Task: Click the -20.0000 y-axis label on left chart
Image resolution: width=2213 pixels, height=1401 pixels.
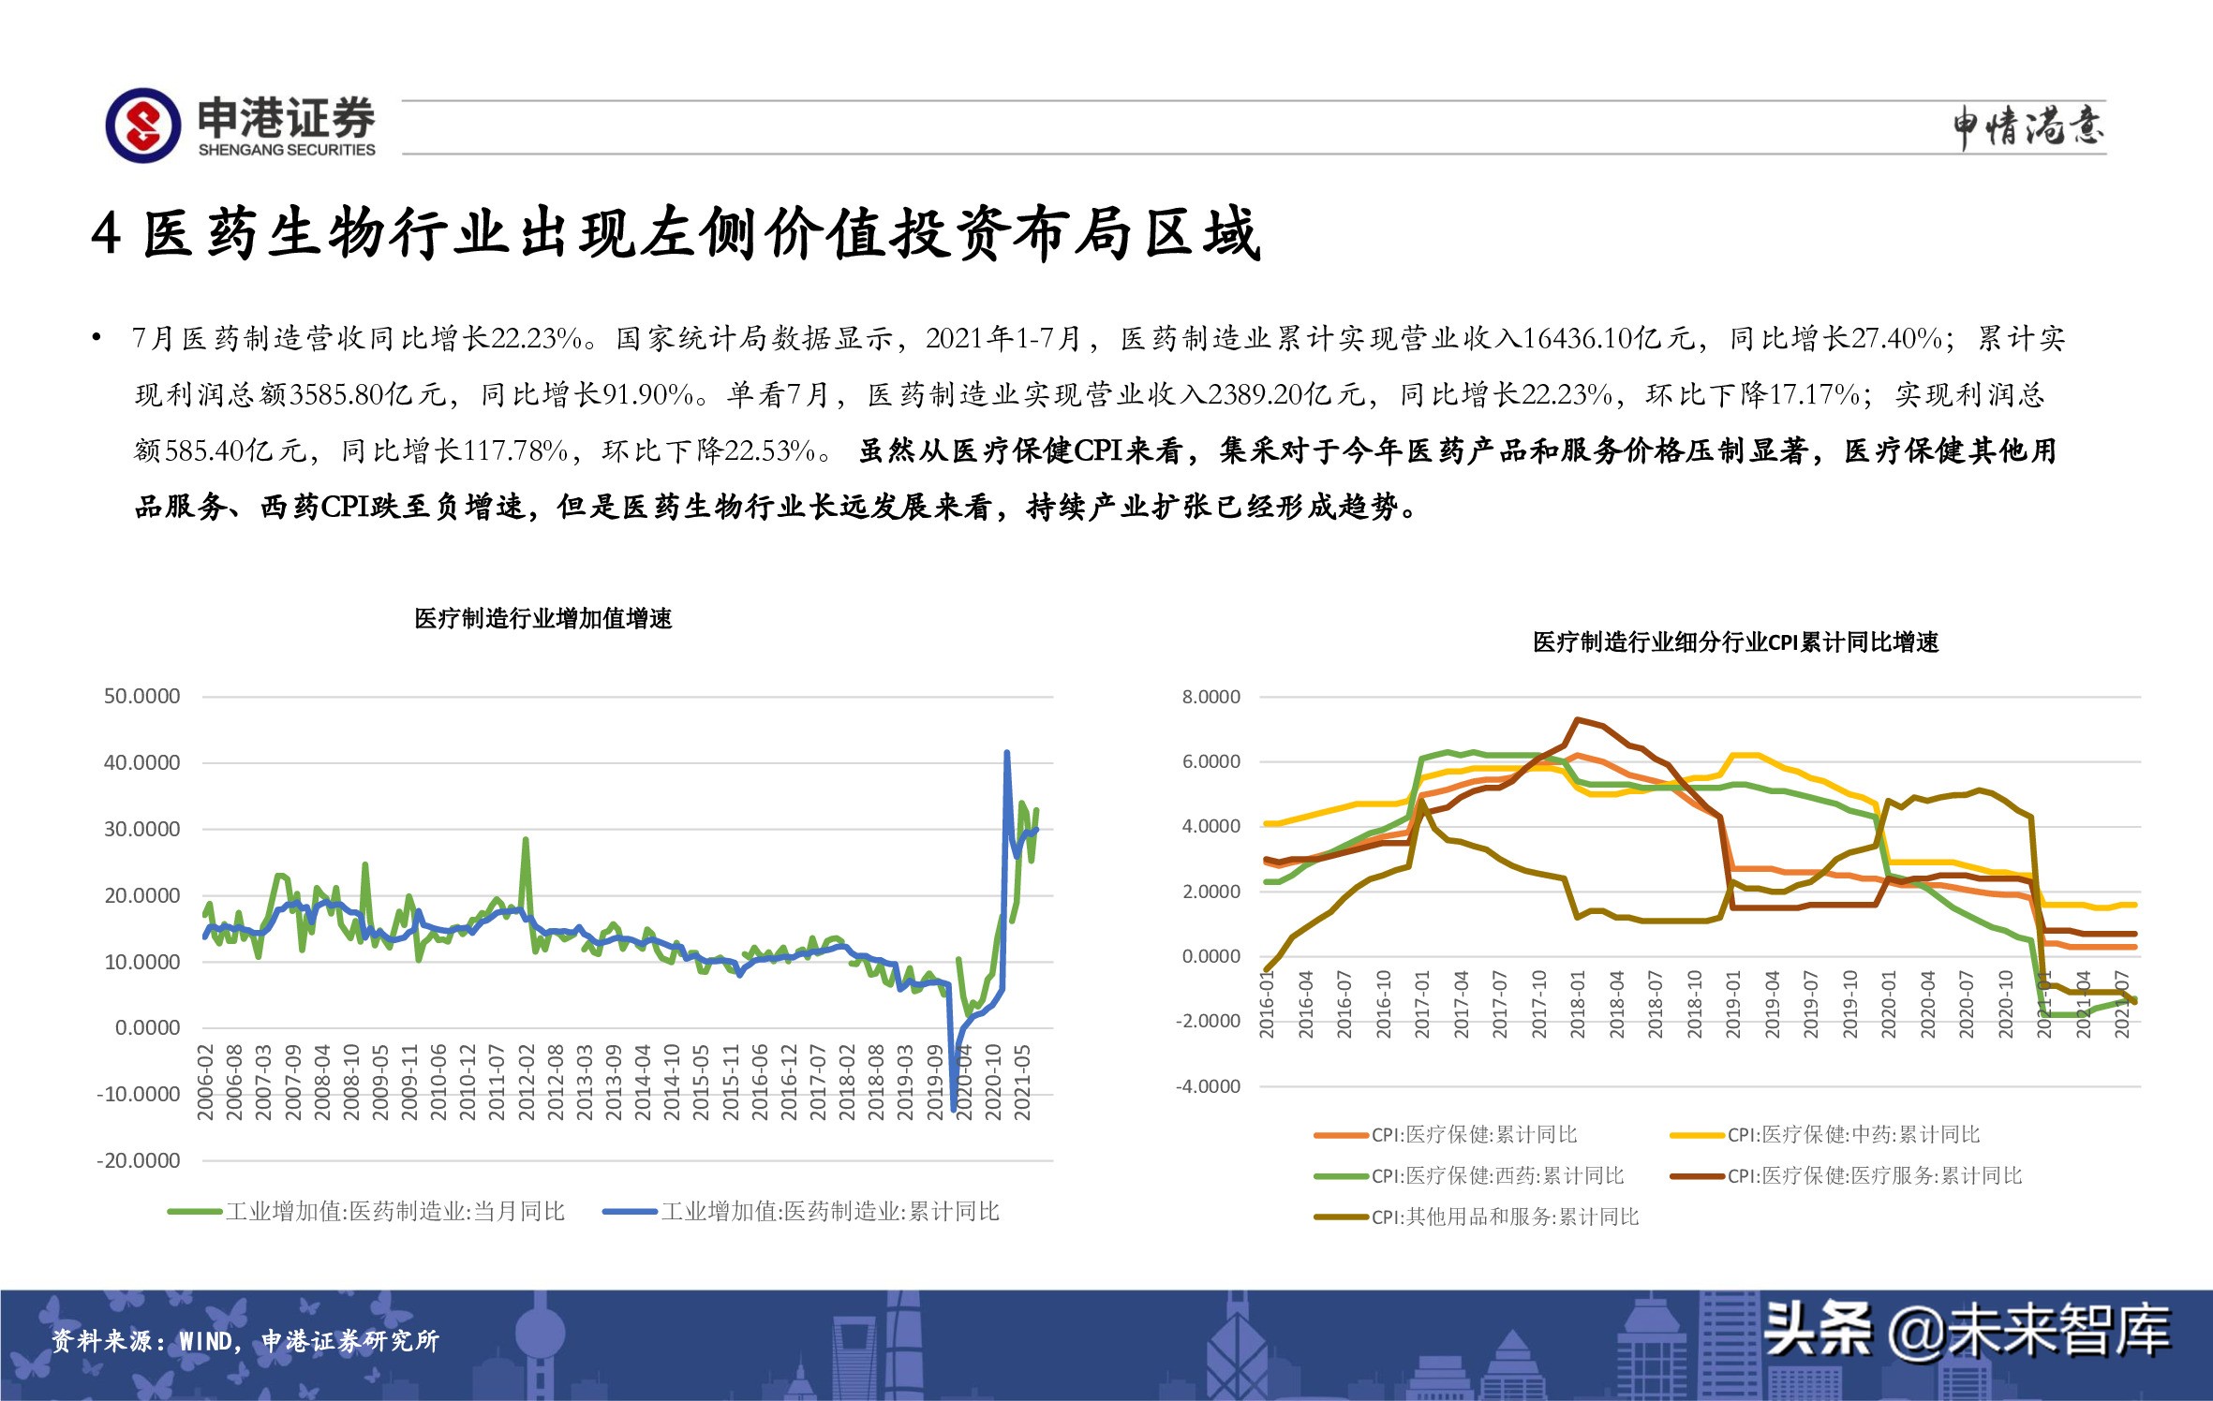Action: point(138,1161)
